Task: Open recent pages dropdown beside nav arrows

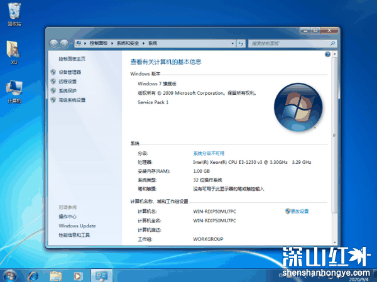Action: coord(71,44)
